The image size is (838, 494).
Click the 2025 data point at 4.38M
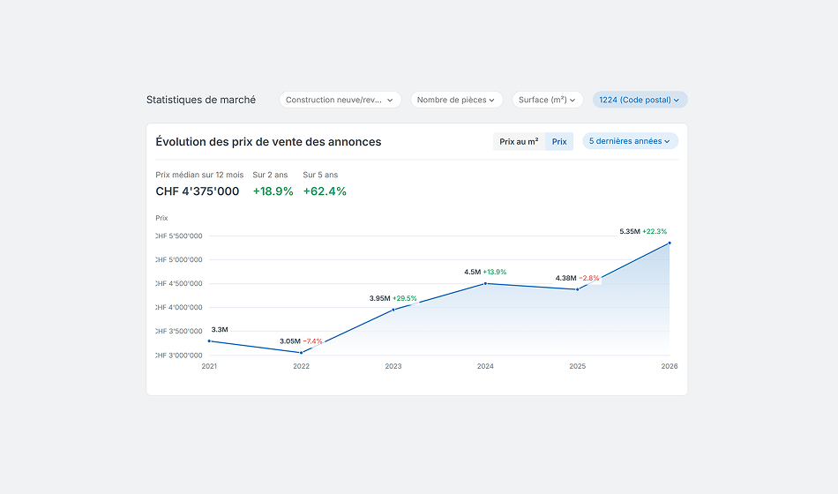578,289
